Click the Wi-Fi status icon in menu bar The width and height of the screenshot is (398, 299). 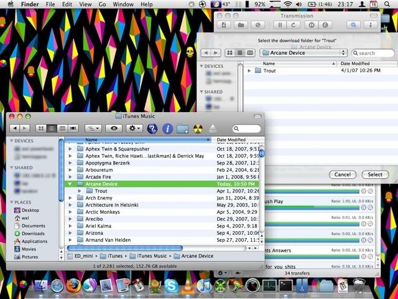coord(287,4)
